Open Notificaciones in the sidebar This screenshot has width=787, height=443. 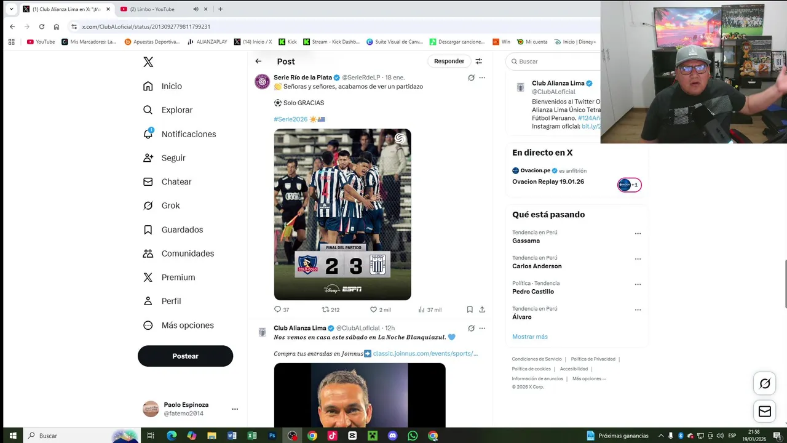point(180,134)
